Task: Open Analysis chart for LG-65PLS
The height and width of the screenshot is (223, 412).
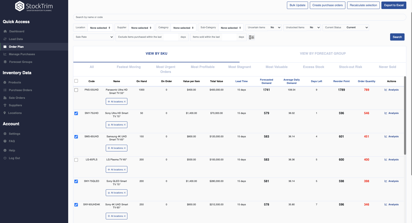Action: pyautogui.click(x=391, y=160)
